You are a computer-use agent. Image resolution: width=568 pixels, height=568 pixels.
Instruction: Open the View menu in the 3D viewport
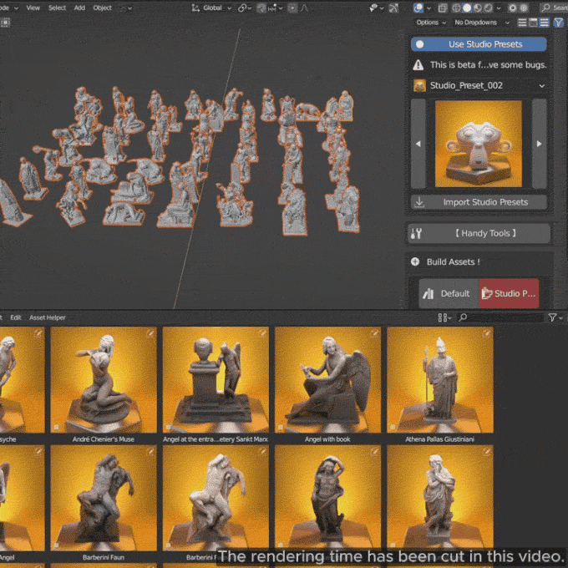[x=33, y=8]
